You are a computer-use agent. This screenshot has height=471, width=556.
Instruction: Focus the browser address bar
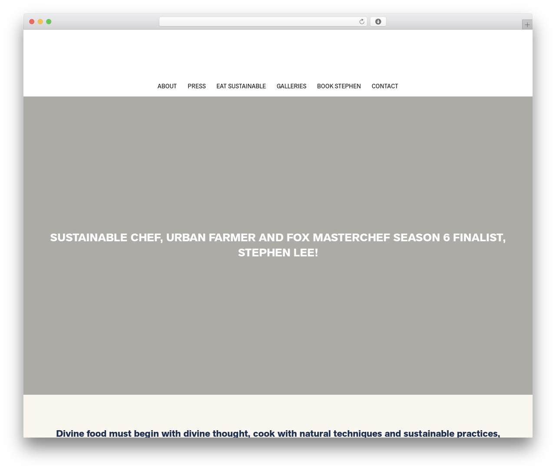[263, 22]
